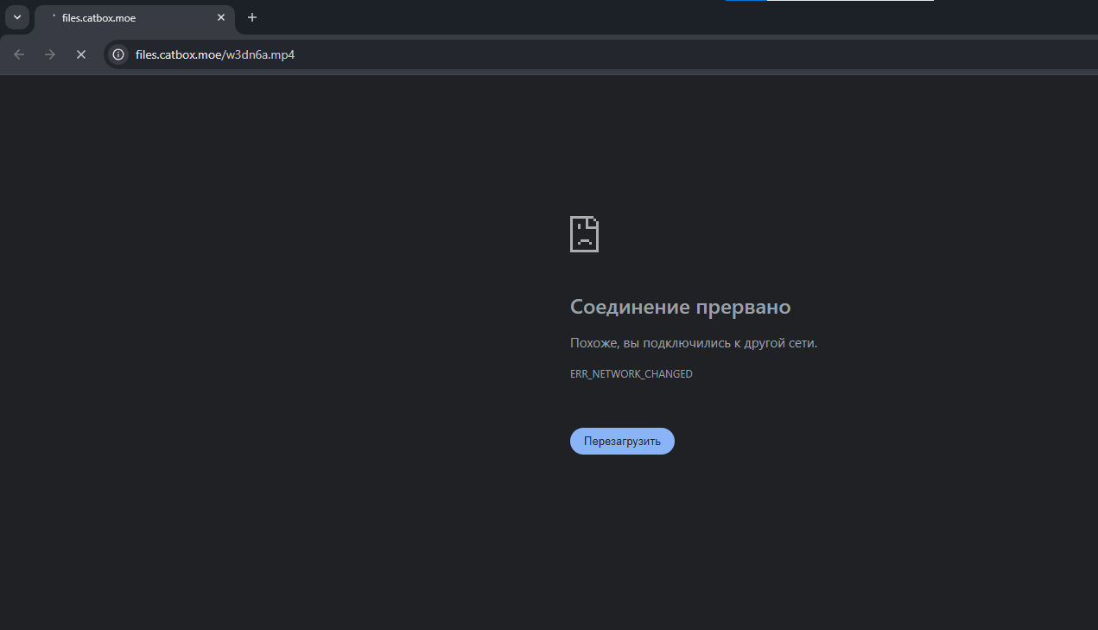The width and height of the screenshot is (1098, 630).
Task: Click the ERR_NETWORK_CHANGED error code
Action: pos(631,374)
